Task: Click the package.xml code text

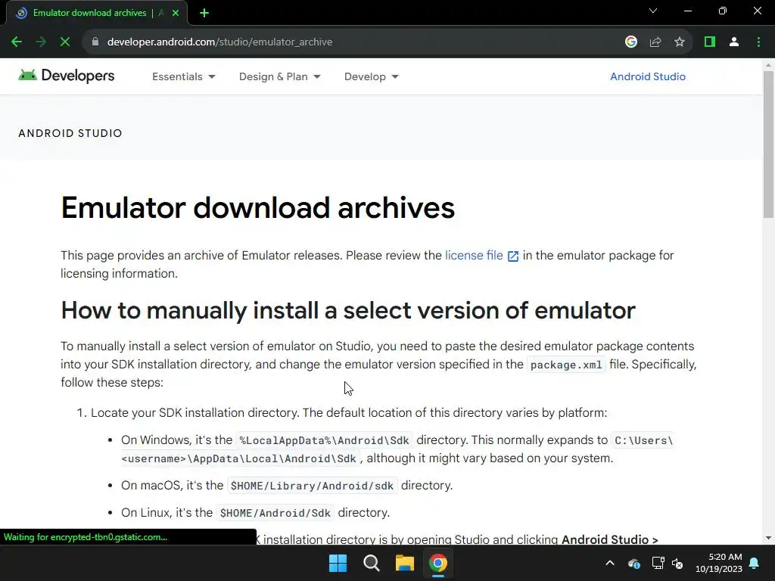Action: coord(566,365)
